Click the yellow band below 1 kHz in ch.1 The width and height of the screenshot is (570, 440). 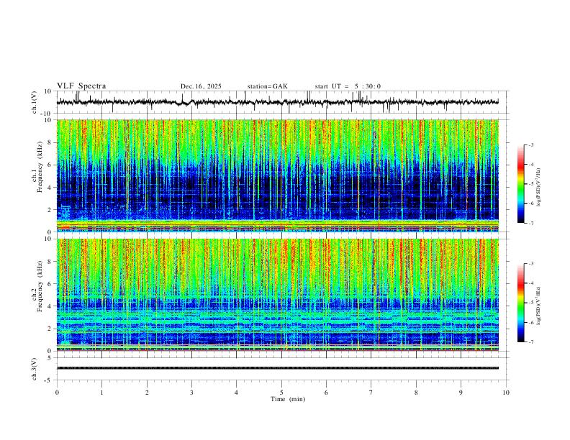[x=277, y=224]
